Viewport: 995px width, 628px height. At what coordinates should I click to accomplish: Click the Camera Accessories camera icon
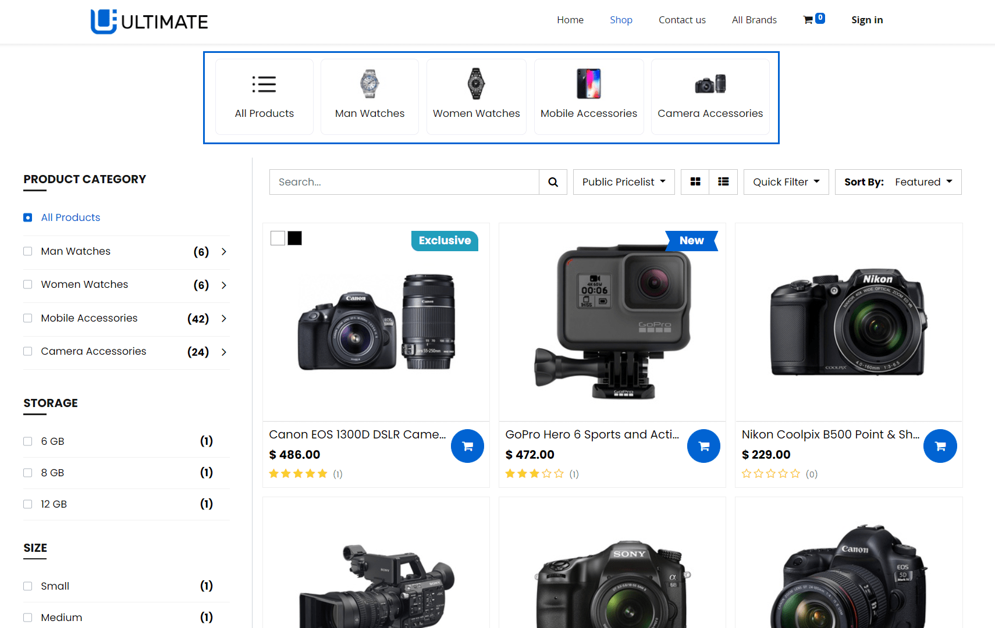(710, 84)
